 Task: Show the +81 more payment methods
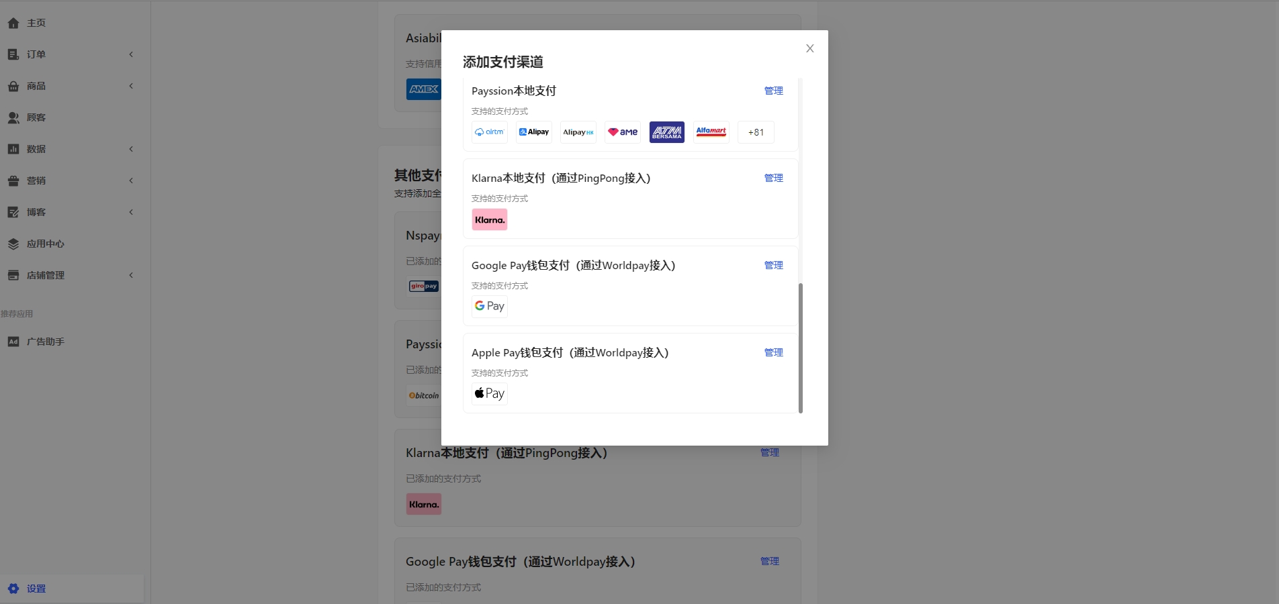[x=756, y=132]
